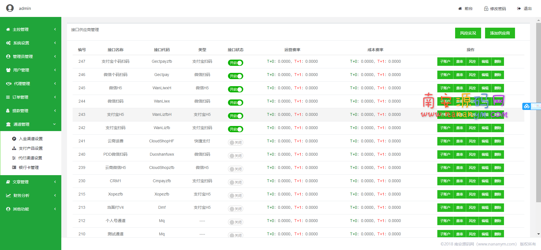Image resolution: width=541 pixels, height=250 pixels.
Task: Click the vertical scrollbar thumb
Action: point(538,112)
